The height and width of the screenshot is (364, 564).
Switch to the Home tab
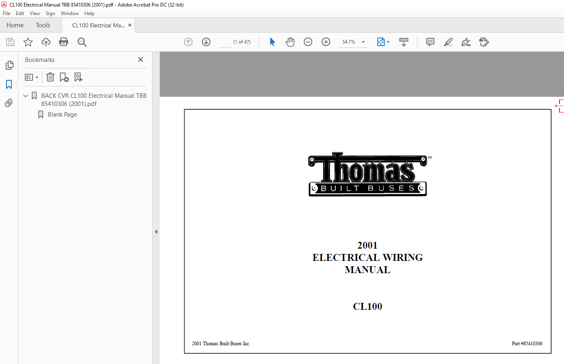tap(15, 25)
